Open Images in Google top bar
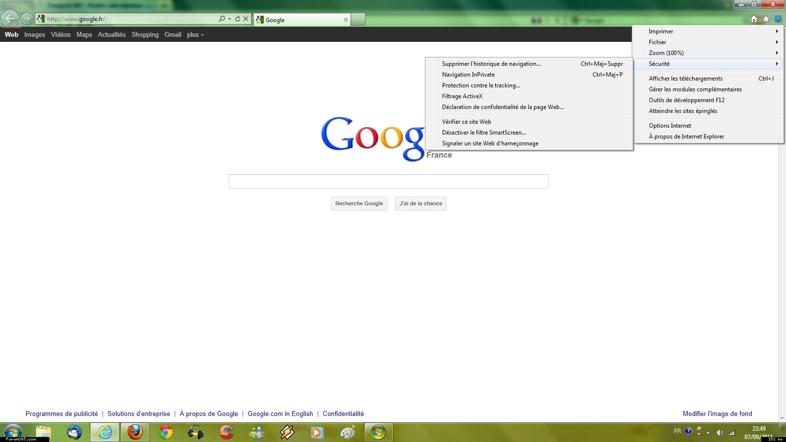This screenshot has height=442, width=786. tap(34, 34)
